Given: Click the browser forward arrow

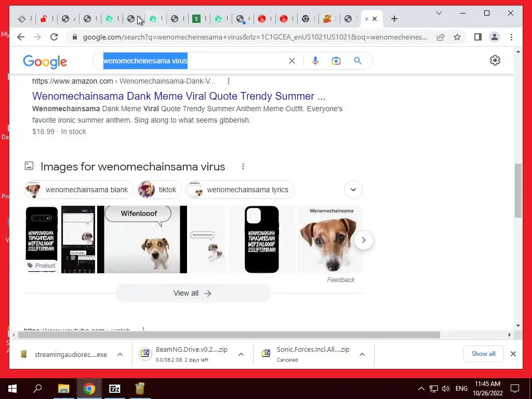Looking at the screenshot, I should 37,37.
